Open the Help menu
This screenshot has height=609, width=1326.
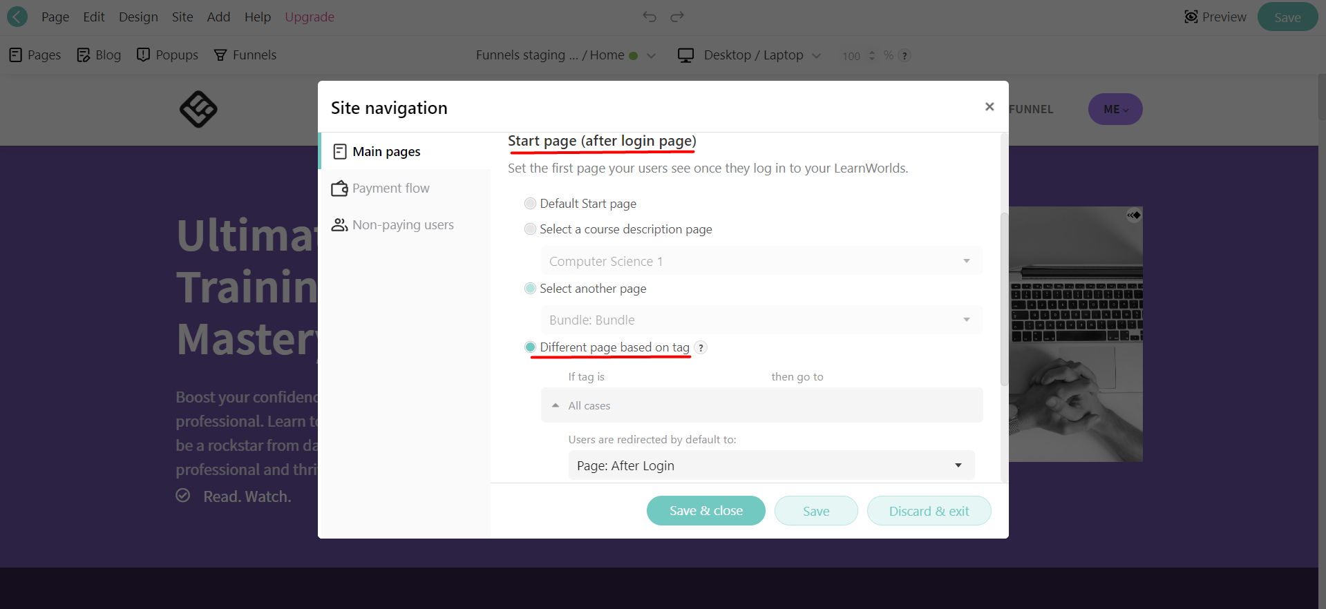(x=258, y=17)
